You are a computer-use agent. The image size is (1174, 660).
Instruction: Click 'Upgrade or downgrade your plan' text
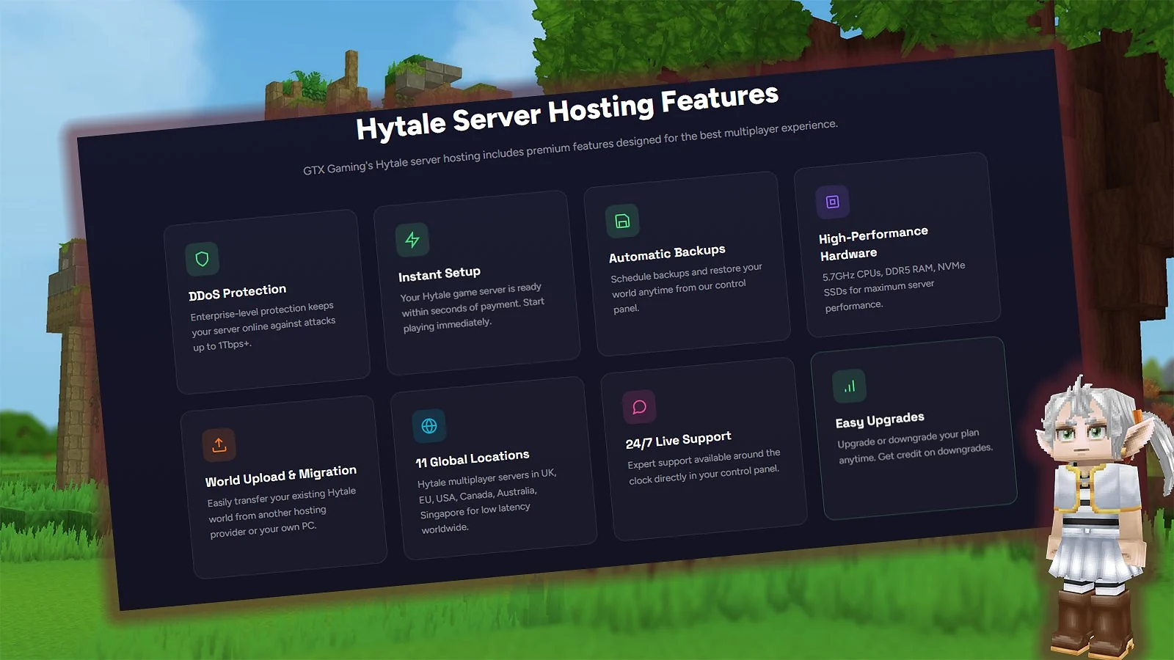coord(908,439)
